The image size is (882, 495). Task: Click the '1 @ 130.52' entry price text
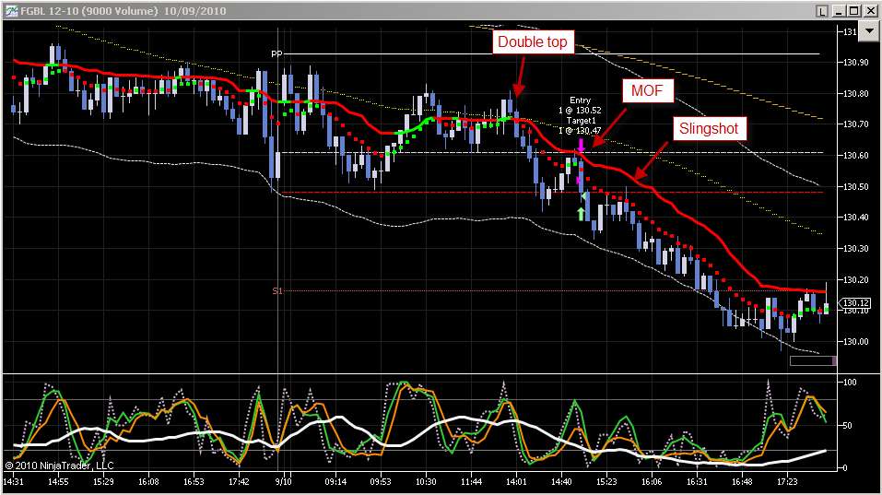(x=580, y=111)
